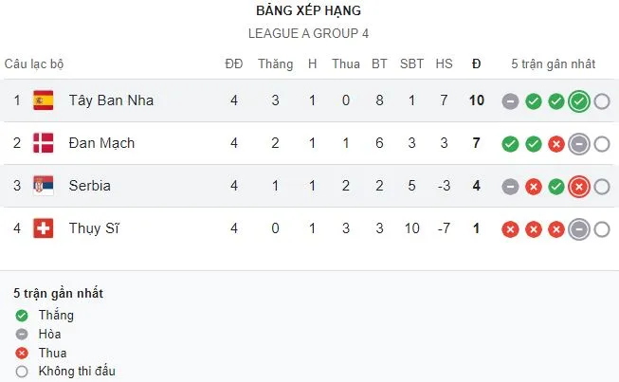Click the Serbia flag icon

(x=43, y=186)
